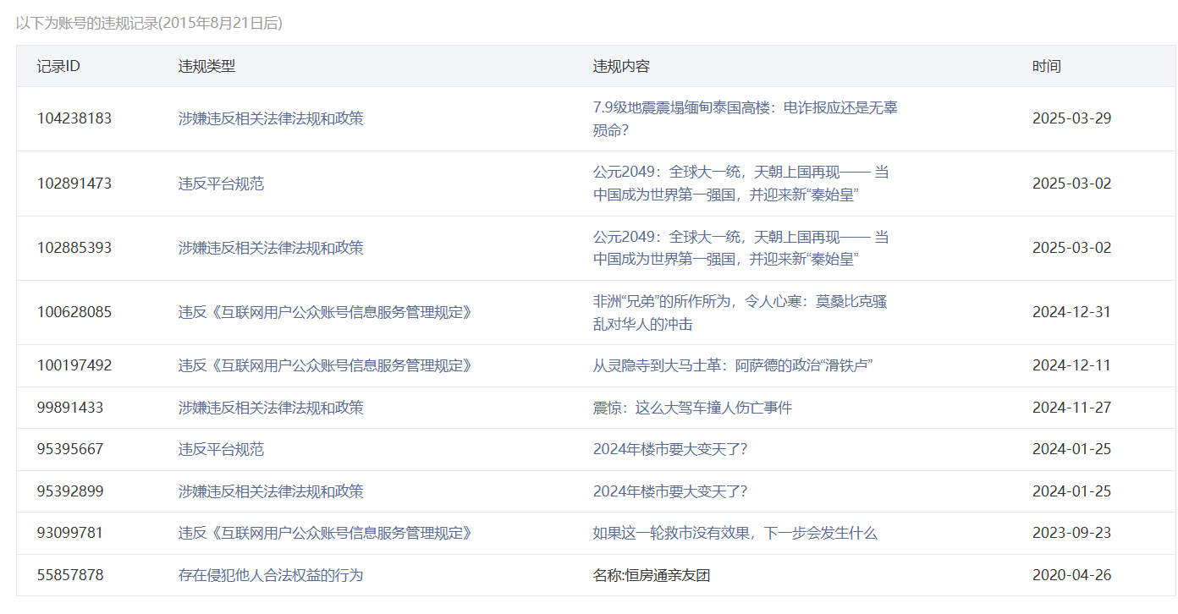Select the date 2025-03-29
The image size is (1178, 614).
(1072, 118)
